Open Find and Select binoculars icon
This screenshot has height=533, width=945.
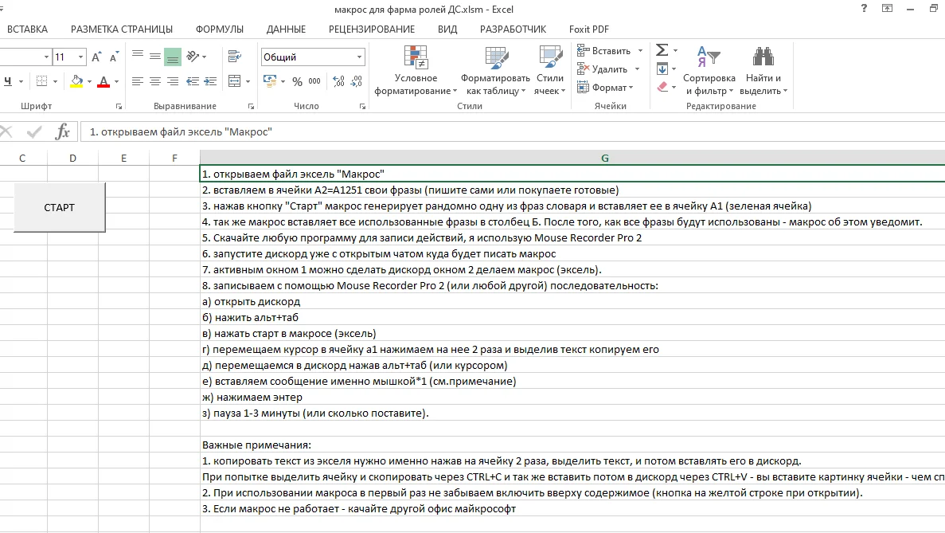(763, 57)
